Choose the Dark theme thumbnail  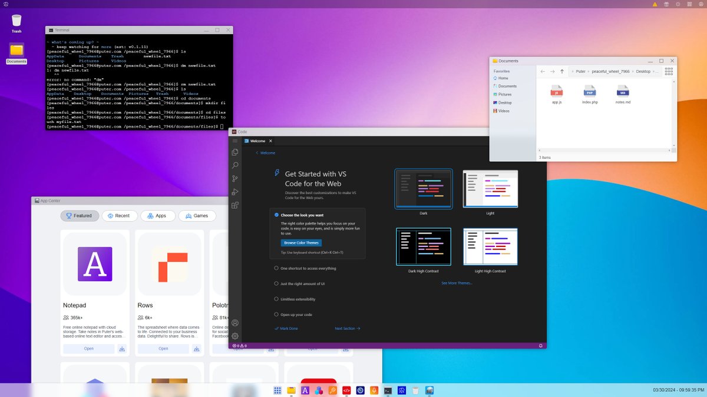(x=424, y=189)
